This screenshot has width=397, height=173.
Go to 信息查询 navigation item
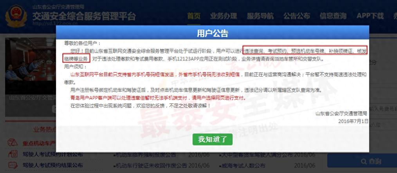333,16
